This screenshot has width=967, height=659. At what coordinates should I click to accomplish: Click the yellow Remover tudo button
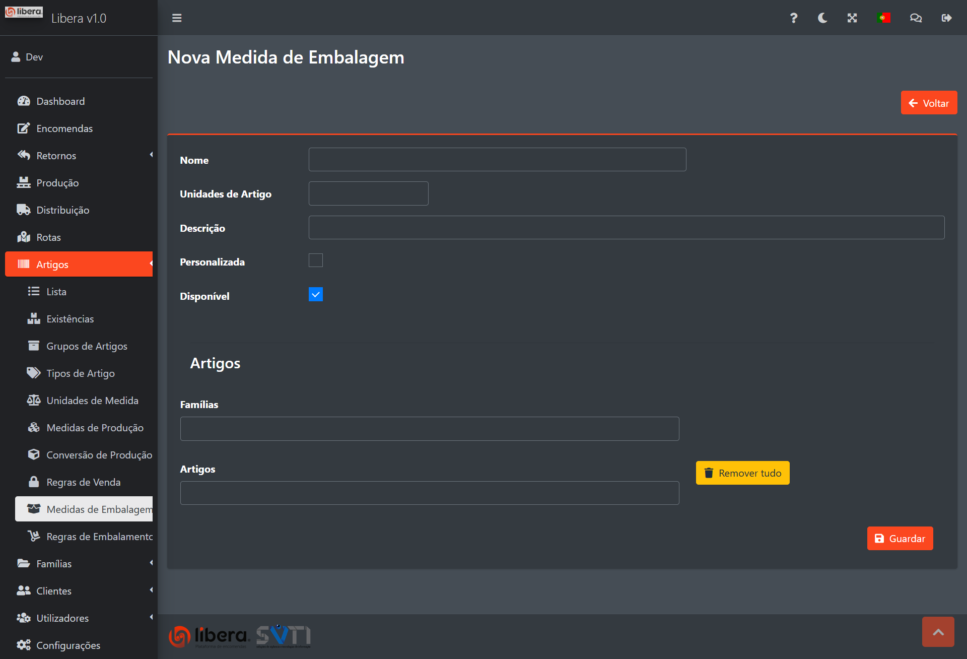click(x=742, y=473)
